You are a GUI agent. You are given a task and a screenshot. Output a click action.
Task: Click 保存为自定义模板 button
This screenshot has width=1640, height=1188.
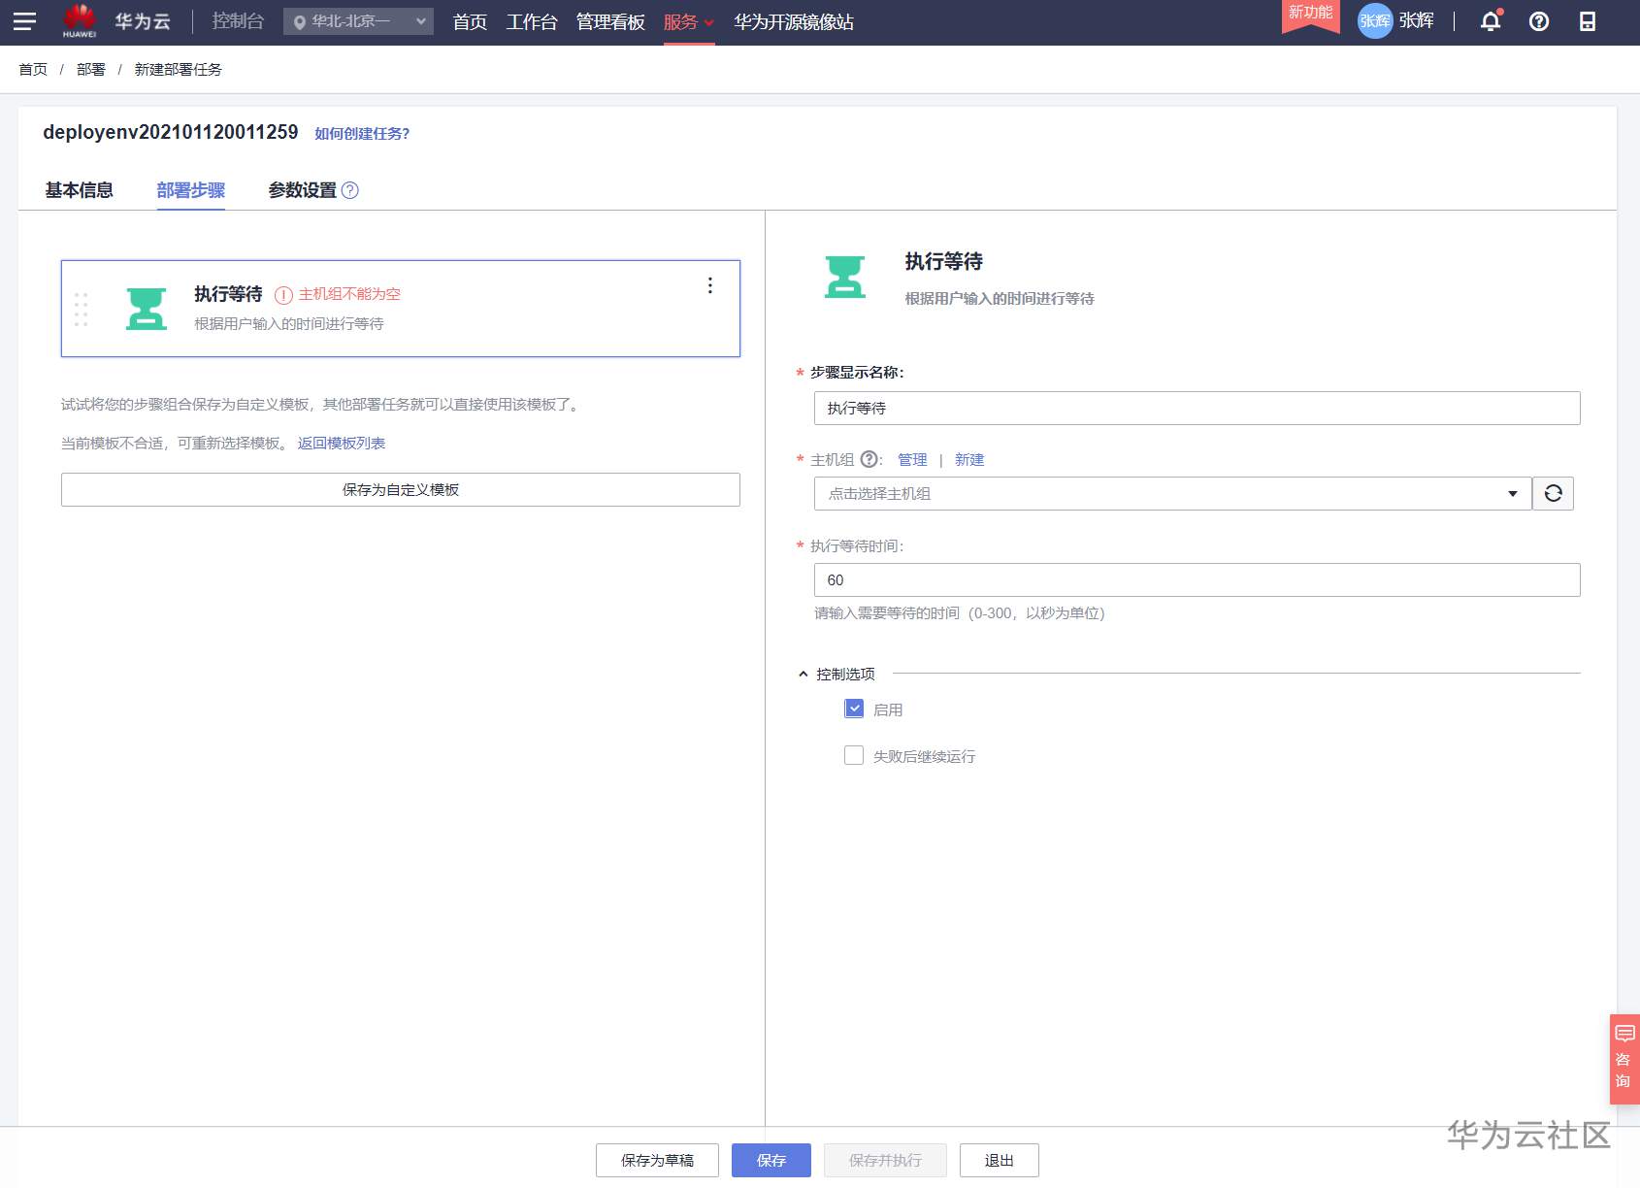[x=401, y=489]
